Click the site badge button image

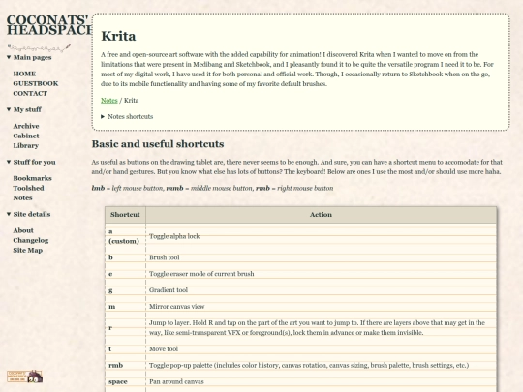coord(24,377)
